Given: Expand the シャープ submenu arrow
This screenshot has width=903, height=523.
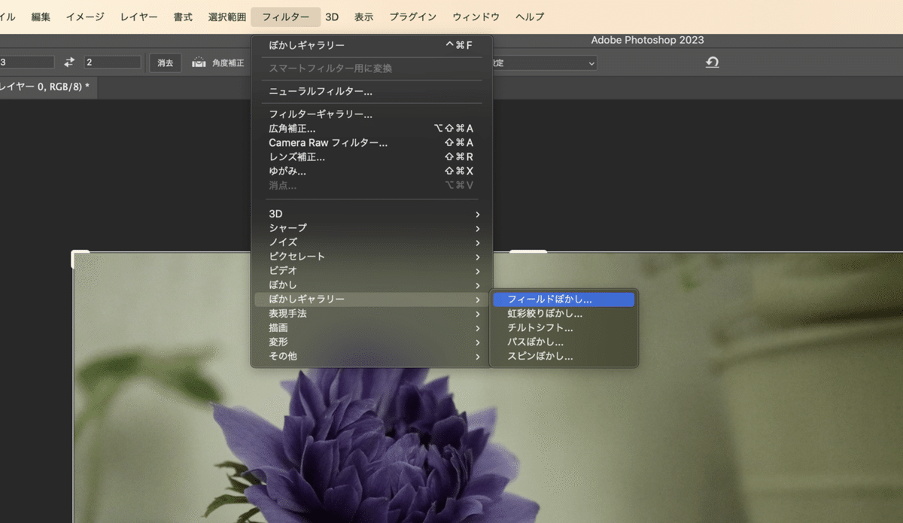Looking at the screenshot, I should (477, 228).
